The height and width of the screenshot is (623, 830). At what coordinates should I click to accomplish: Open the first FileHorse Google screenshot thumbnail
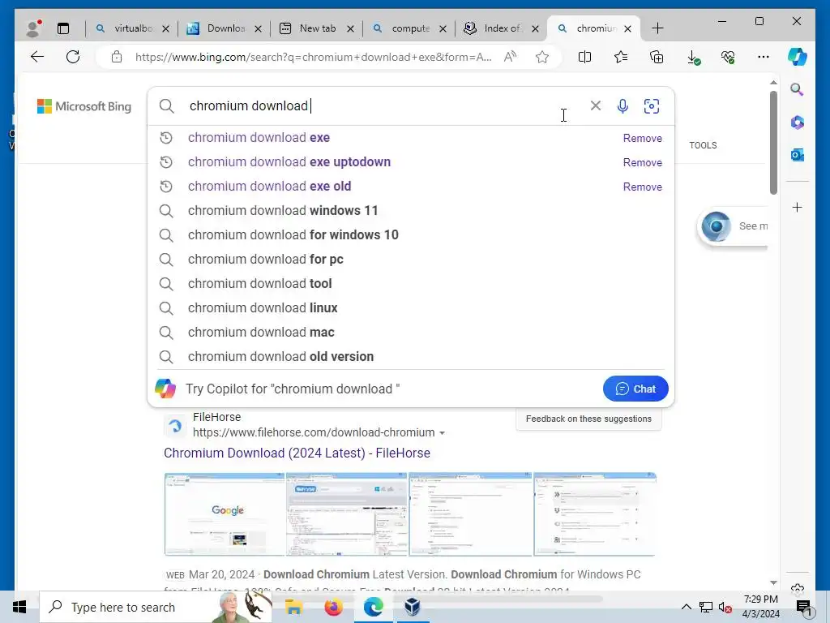225,513
